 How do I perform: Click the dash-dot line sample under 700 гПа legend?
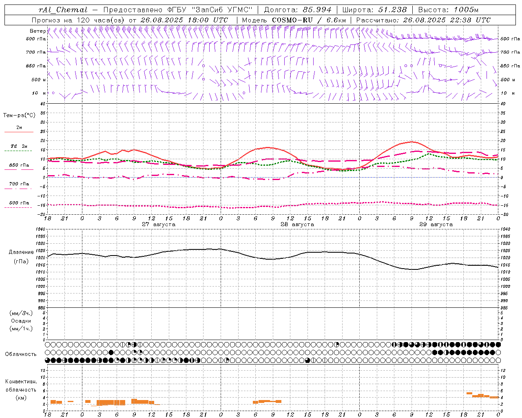click(18, 189)
